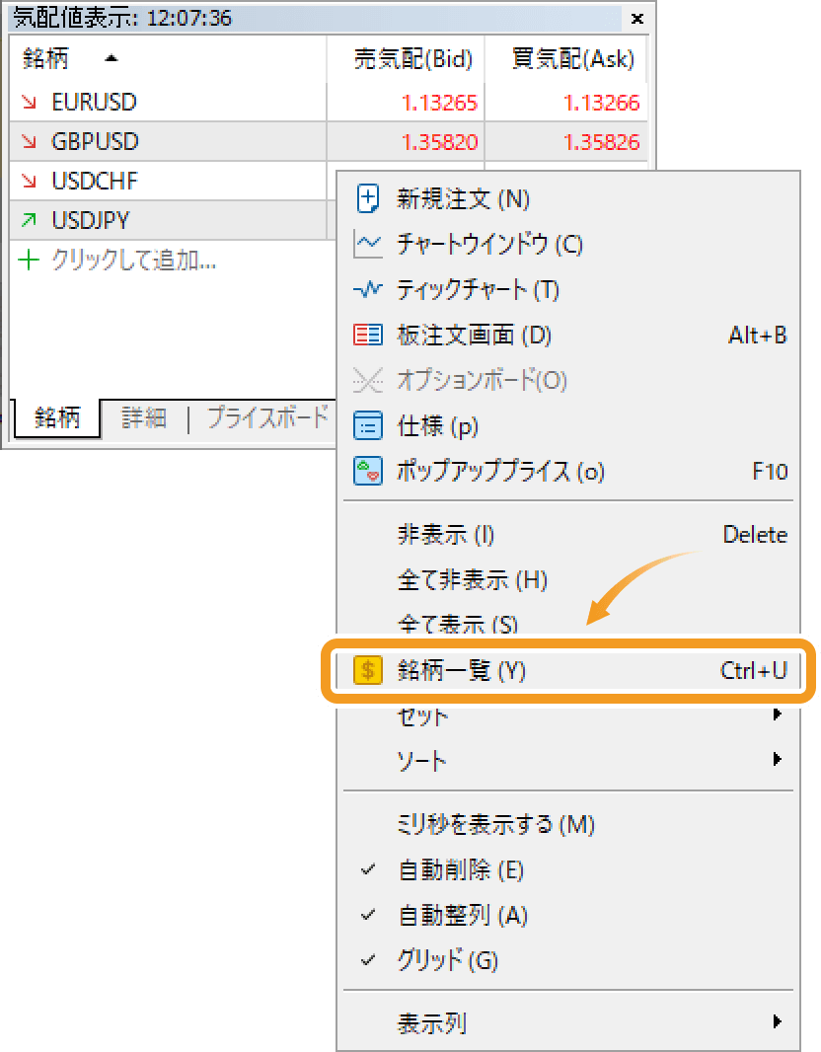Select the EURUSD symbol row
This screenshot has height=1052, width=821.
[x=329, y=102]
